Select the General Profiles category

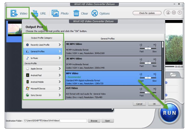point(43,51)
